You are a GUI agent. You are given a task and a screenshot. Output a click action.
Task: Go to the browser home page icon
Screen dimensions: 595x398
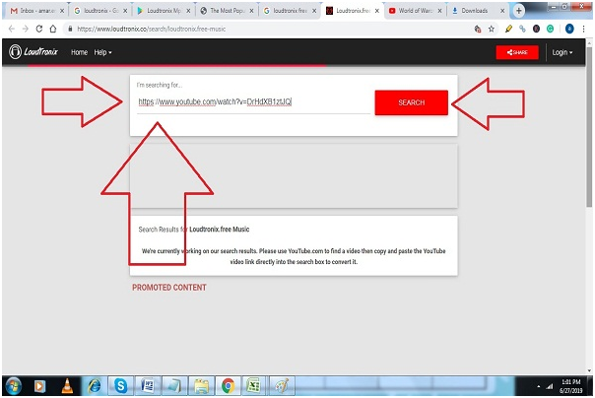pos(53,29)
